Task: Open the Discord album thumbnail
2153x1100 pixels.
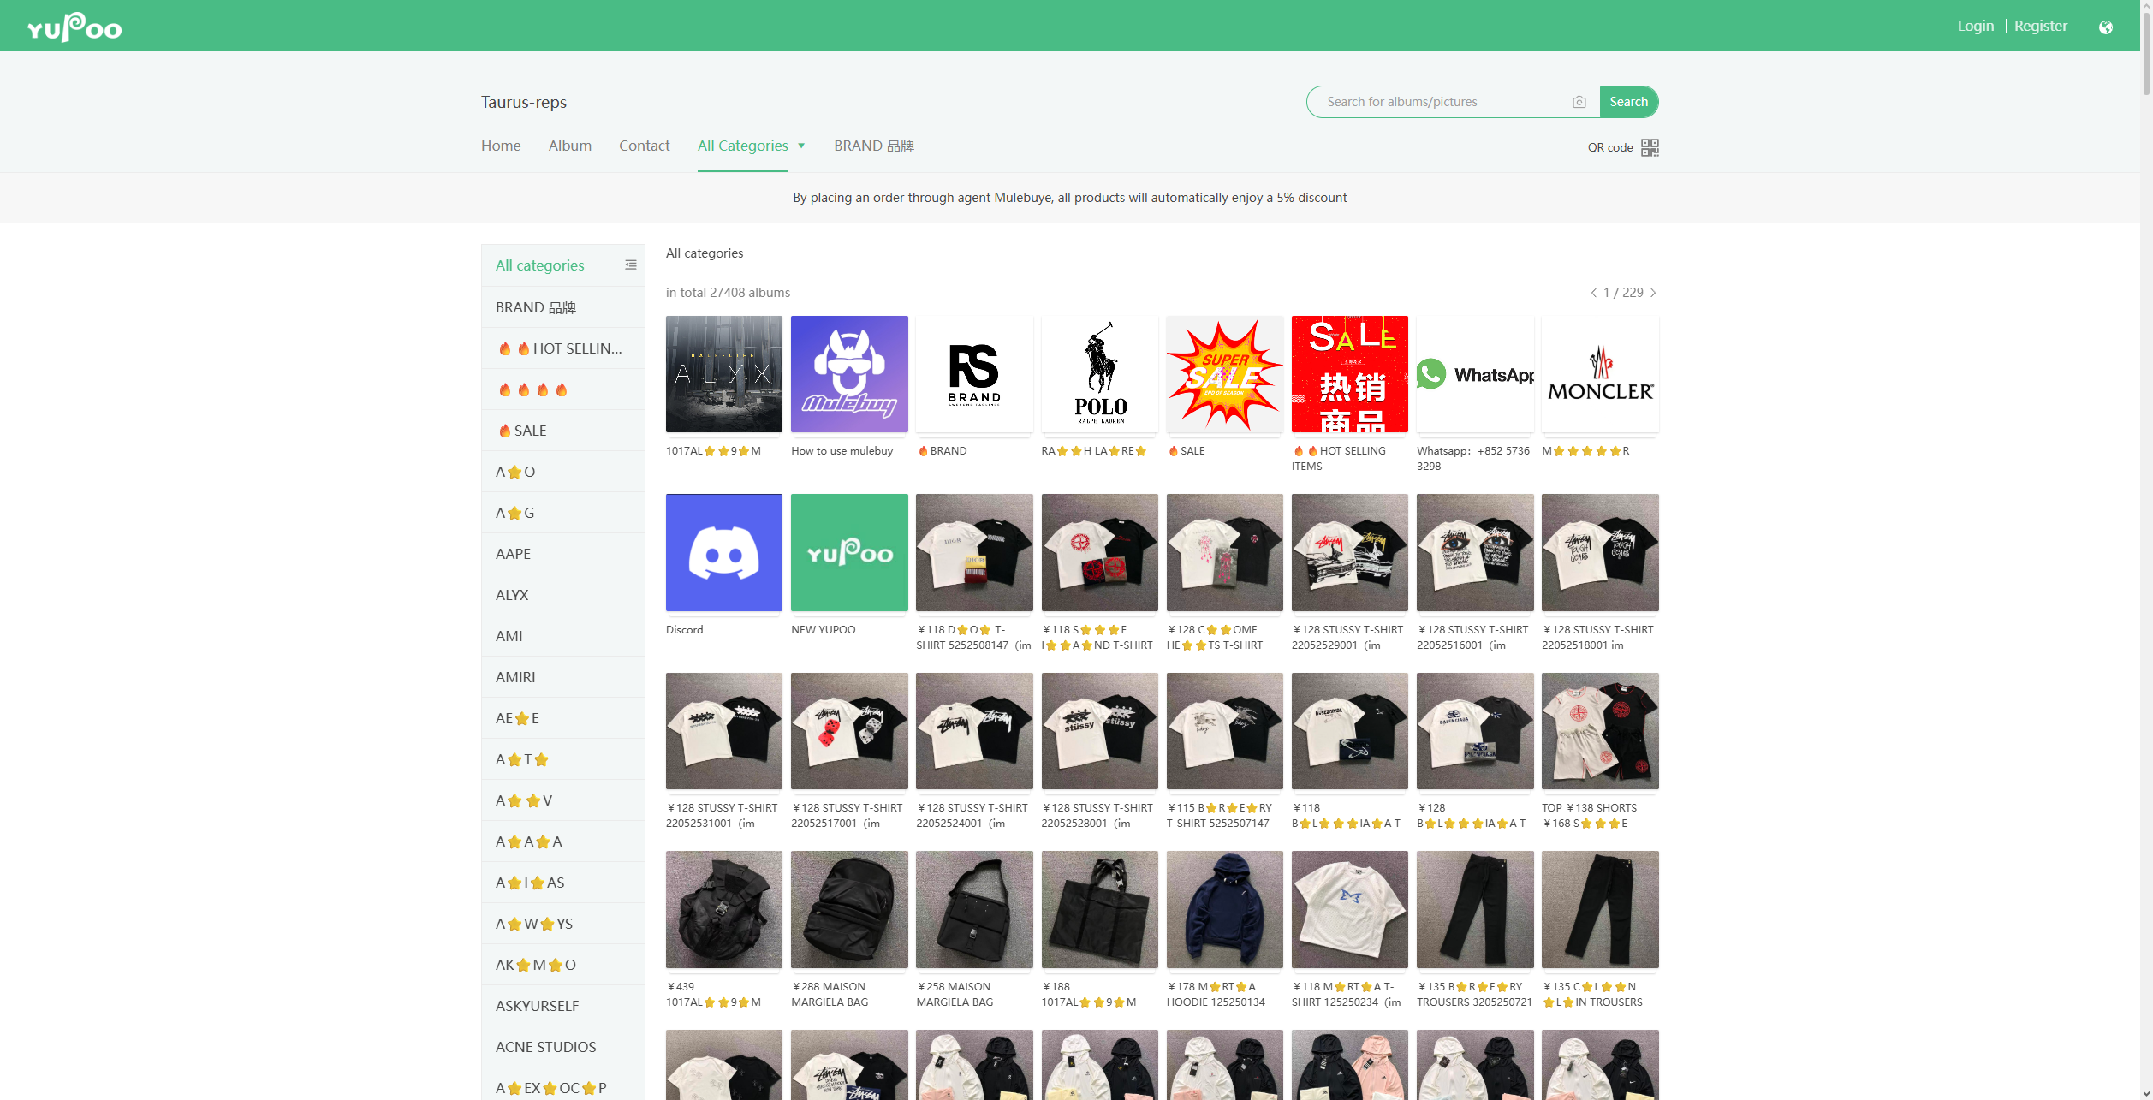Action: pos(724,552)
